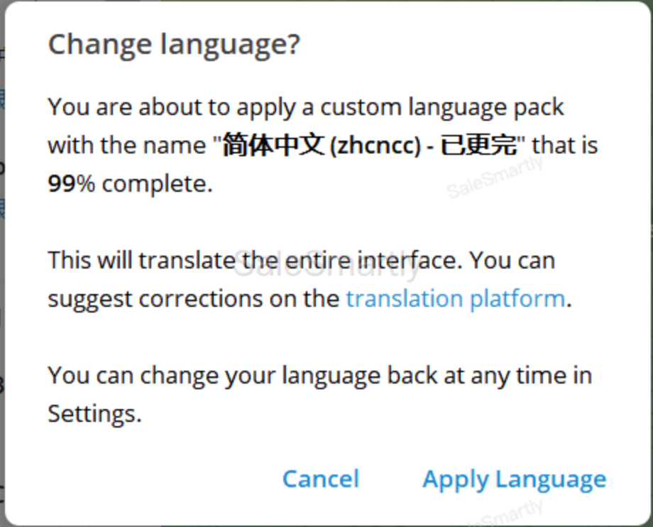Click the SaleSmartly watermark near '99% complete'
This screenshot has height=527, width=653.
click(494, 177)
